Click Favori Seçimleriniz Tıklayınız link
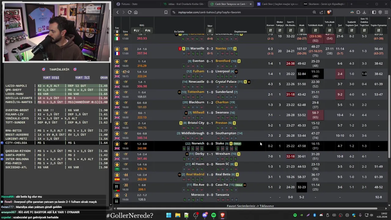 pos(250,206)
